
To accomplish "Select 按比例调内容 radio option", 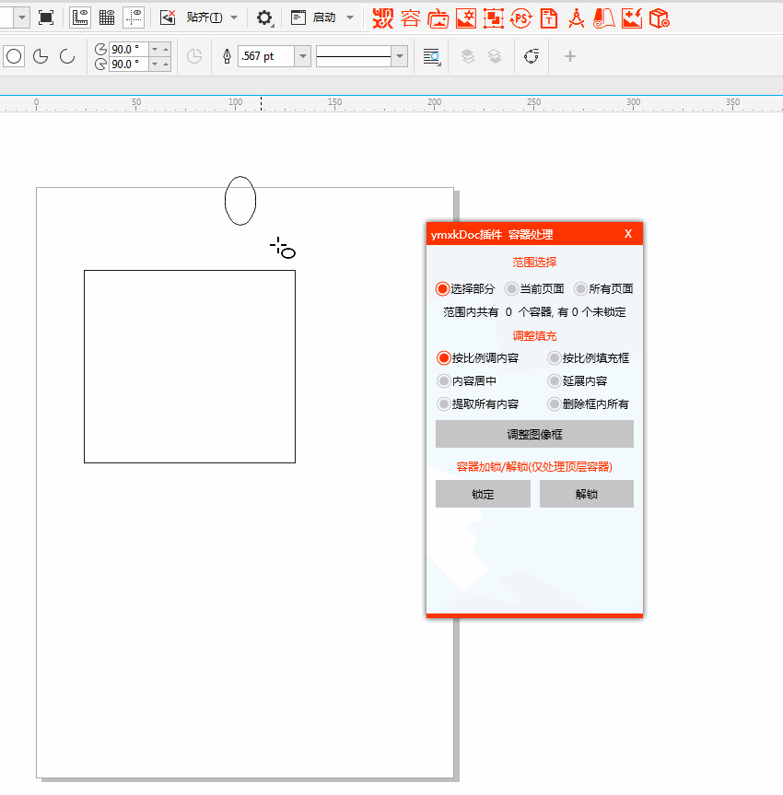I will (x=444, y=358).
